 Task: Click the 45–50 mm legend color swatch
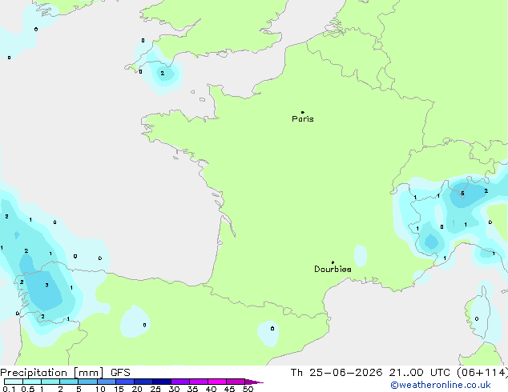[236, 382]
